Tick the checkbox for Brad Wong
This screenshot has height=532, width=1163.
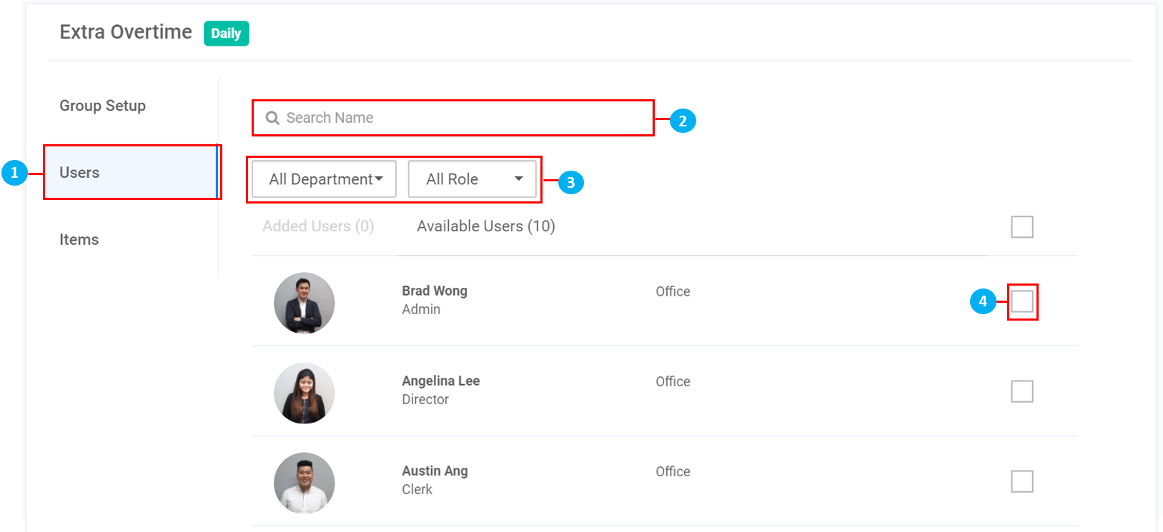[x=1022, y=301]
